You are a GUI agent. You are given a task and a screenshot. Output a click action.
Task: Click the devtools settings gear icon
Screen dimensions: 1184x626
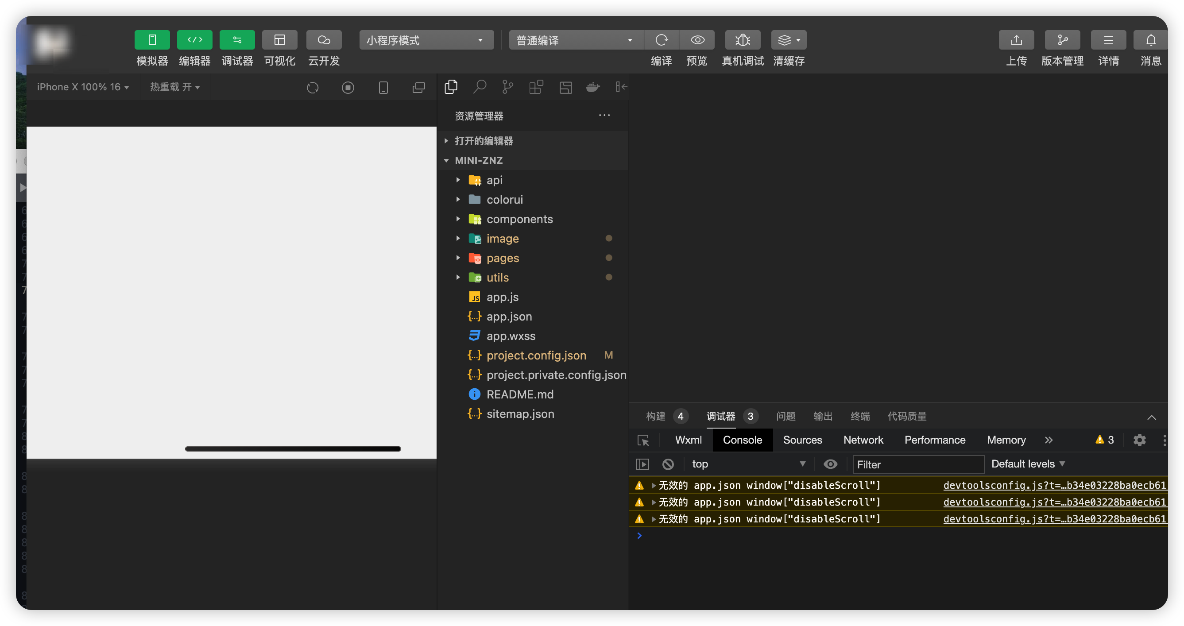tap(1139, 441)
